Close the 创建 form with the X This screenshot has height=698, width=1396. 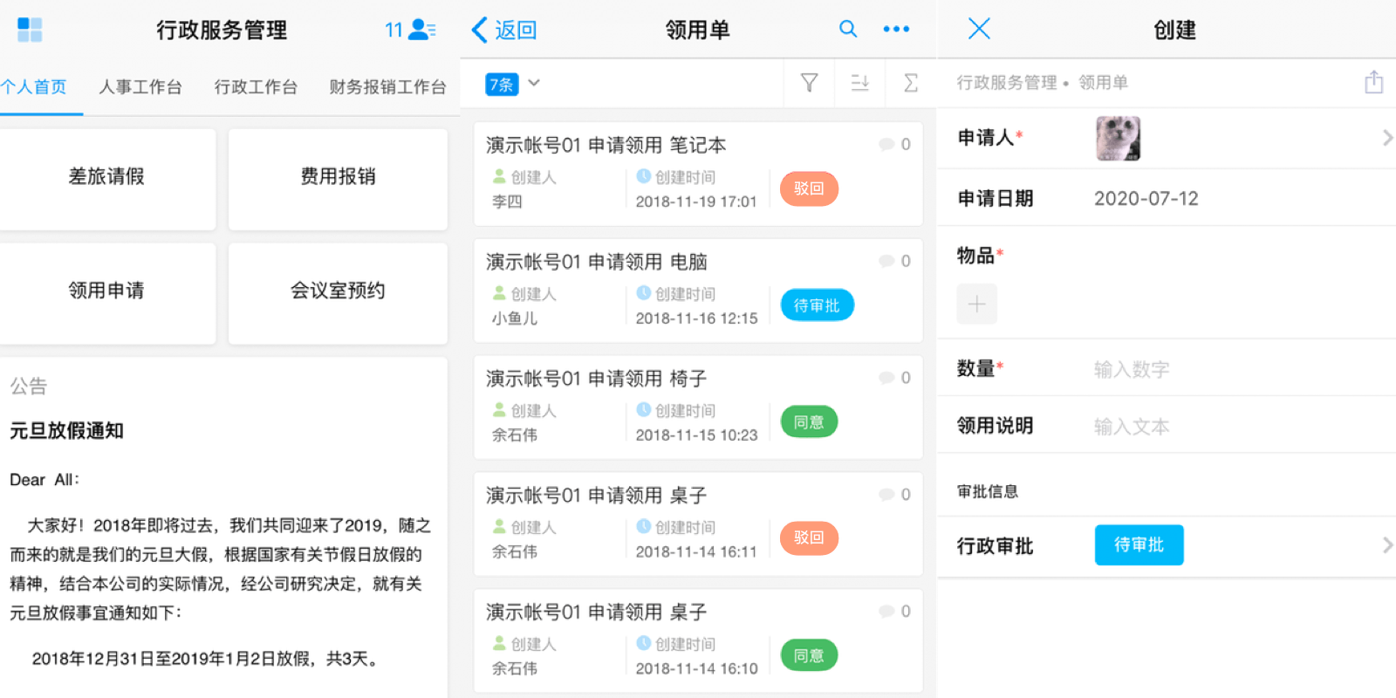pyautogui.click(x=979, y=29)
